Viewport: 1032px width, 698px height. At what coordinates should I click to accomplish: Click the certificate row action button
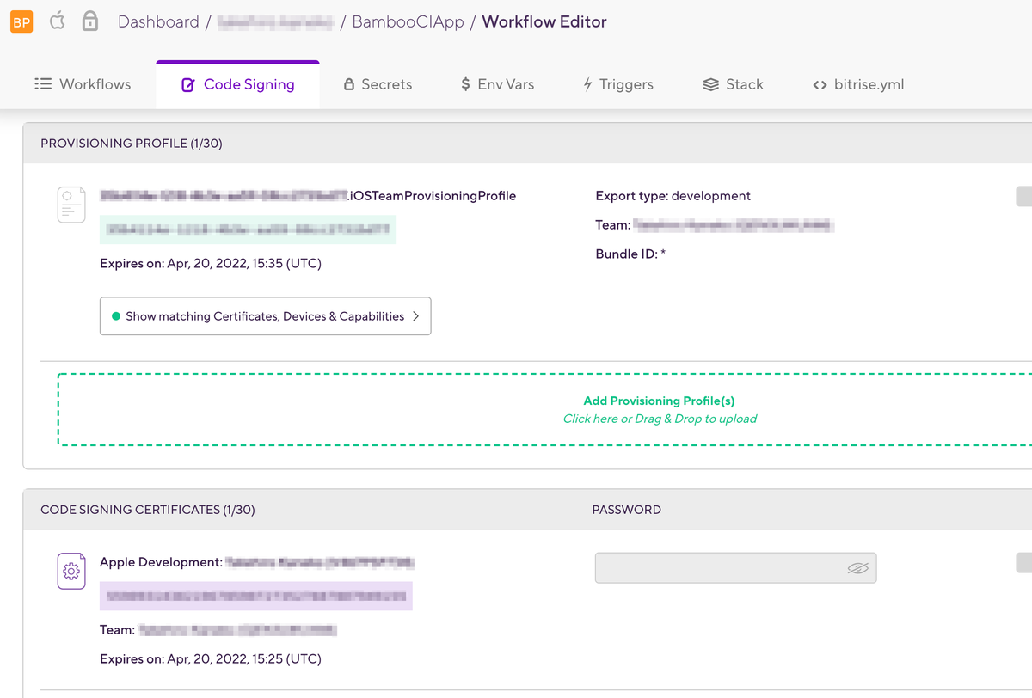[1023, 563]
